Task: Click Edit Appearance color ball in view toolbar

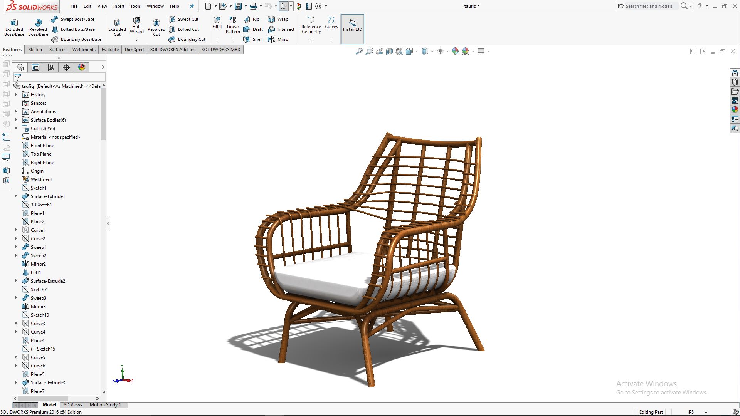Action: coord(455,51)
